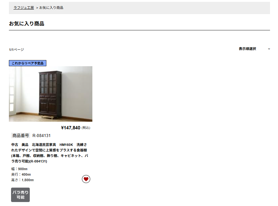Open the 表示順選択 sort dropdown
This screenshot has width=278, height=206.
click(x=254, y=49)
